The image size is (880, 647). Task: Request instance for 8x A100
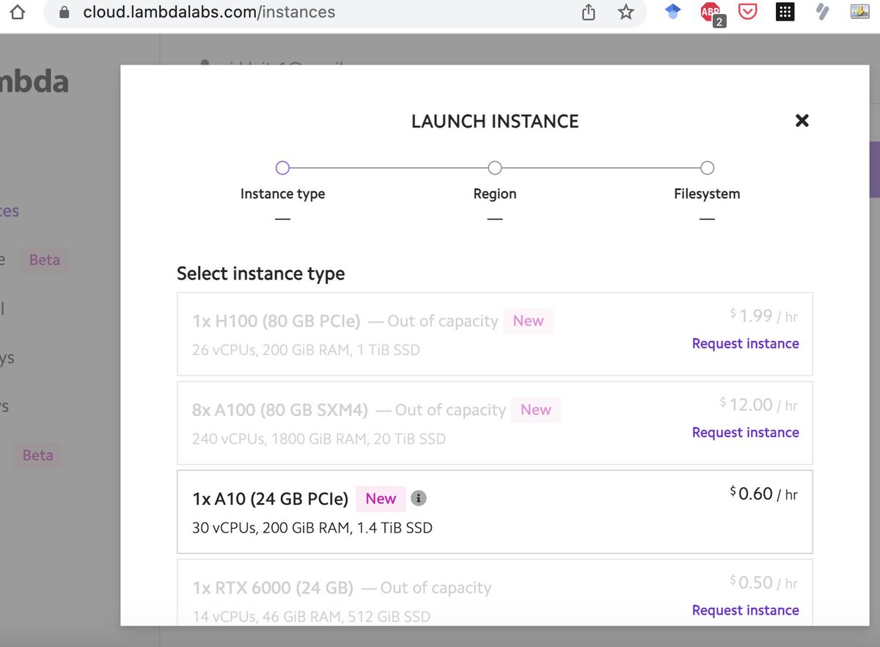745,432
